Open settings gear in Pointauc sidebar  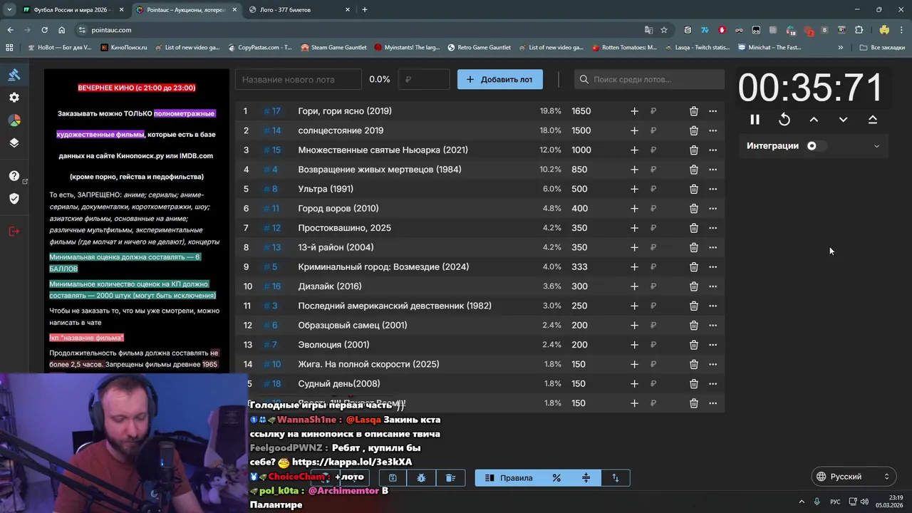click(x=14, y=98)
